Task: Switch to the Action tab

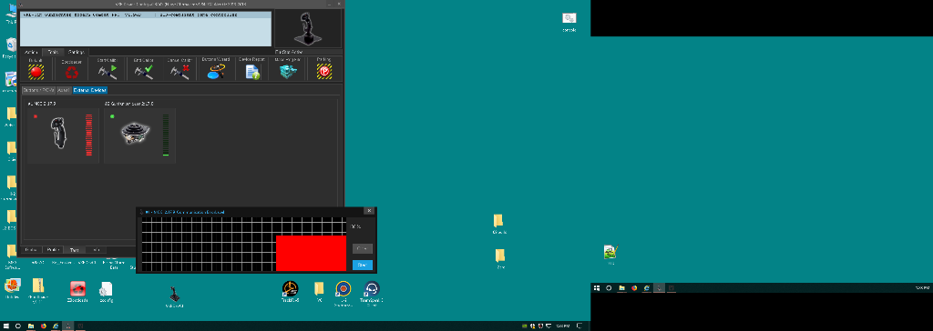Action: click(32, 53)
